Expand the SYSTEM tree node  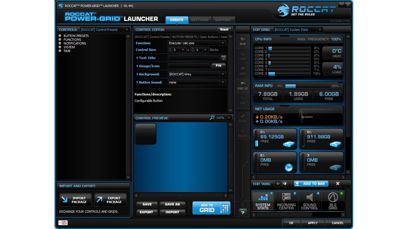point(60,47)
